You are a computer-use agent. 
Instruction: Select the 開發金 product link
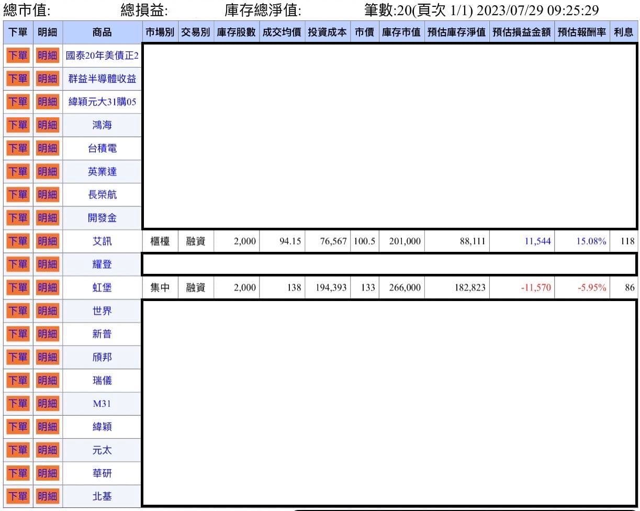point(102,218)
